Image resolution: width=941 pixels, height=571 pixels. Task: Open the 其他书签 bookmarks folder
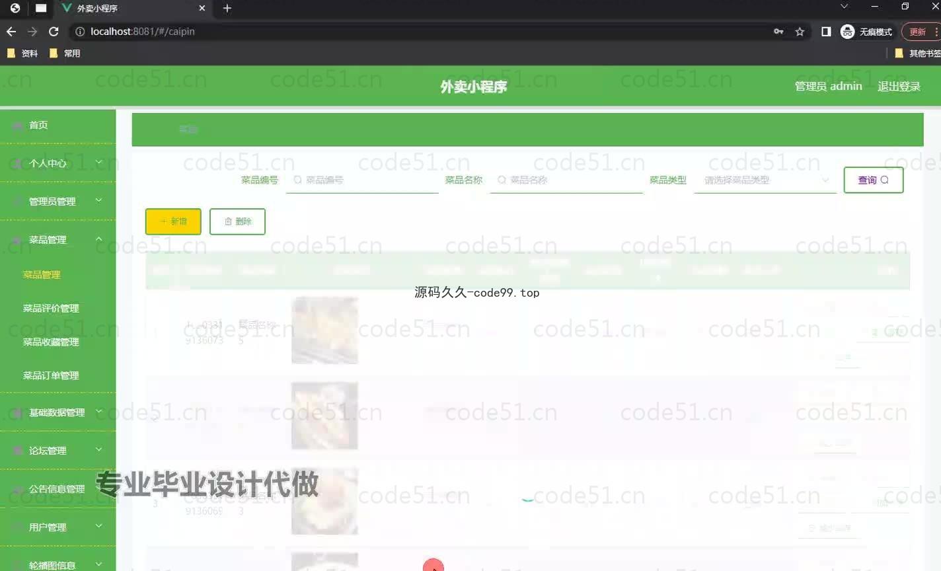(918, 54)
